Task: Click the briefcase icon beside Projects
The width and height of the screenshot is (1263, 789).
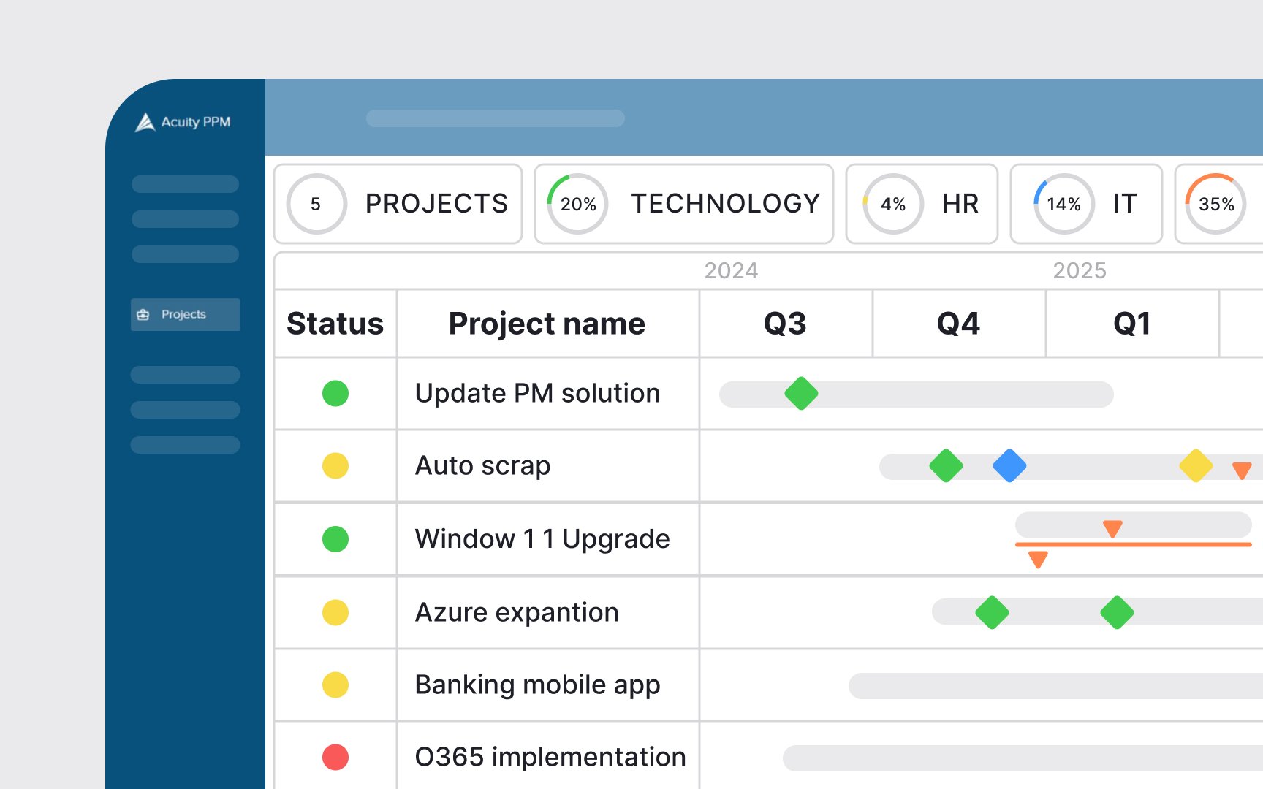Action: (x=143, y=314)
